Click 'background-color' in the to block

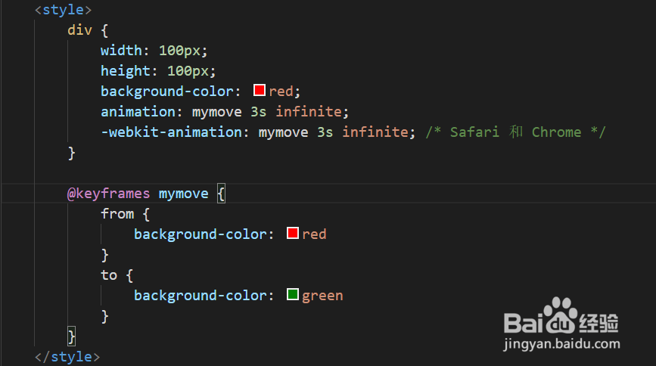pyautogui.click(x=200, y=296)
